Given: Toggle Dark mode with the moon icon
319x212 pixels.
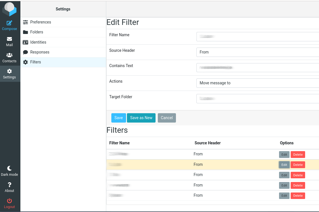Looking at the screenshot, I should point(9,168).
